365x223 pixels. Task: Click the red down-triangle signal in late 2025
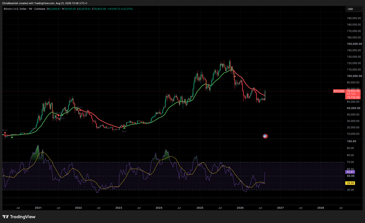click(235, 76)
